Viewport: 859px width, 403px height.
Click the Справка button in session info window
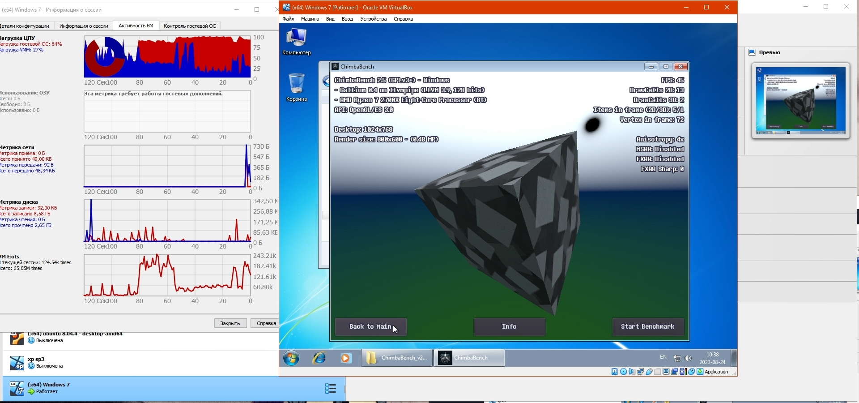click(266, 323)
